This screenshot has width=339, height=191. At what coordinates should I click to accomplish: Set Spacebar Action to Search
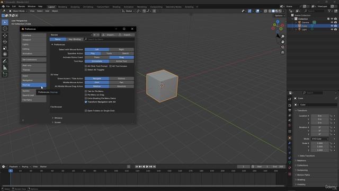126,54
